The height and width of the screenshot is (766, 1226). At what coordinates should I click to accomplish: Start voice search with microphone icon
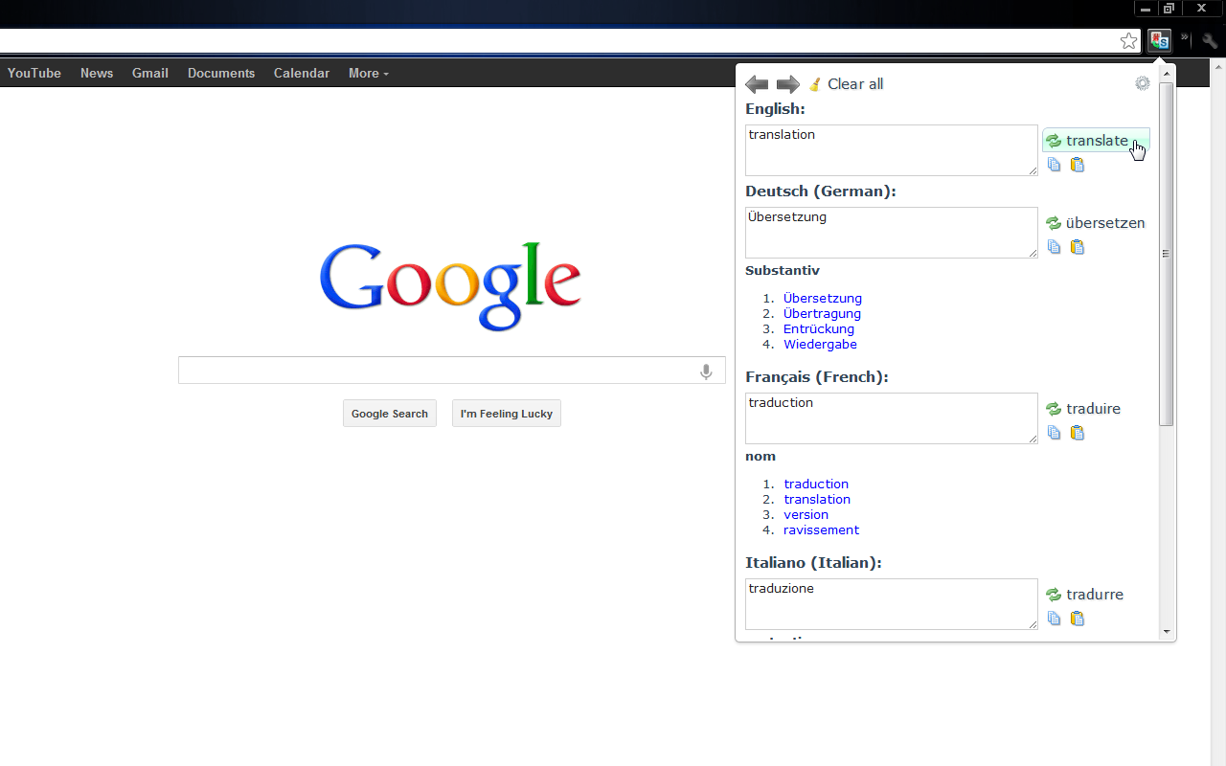pyautogui.click(x=706, y=372)
